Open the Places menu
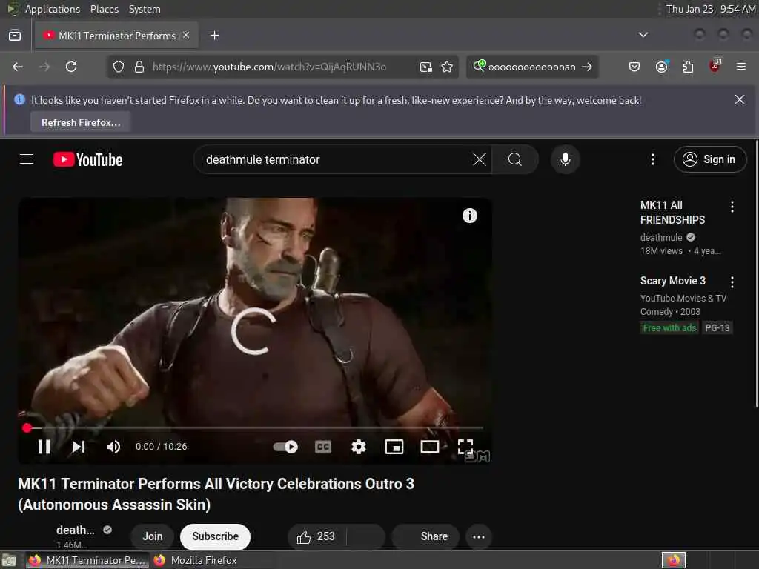Viewport: 759px width, 569px height. coord(104,9)
